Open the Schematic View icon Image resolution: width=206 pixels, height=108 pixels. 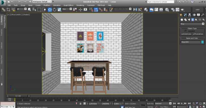[x=161, y=9]
